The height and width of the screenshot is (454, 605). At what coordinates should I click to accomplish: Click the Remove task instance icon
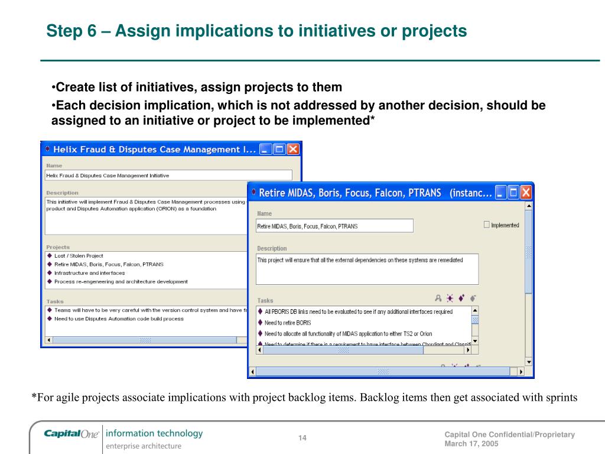coord(473,298)
